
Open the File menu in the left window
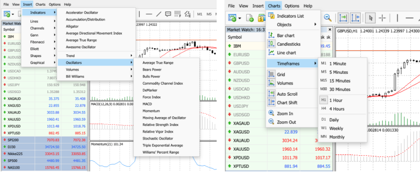coord(6,4)
